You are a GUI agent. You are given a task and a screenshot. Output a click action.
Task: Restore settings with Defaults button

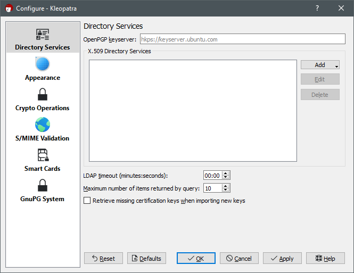(x=146, y=258)
